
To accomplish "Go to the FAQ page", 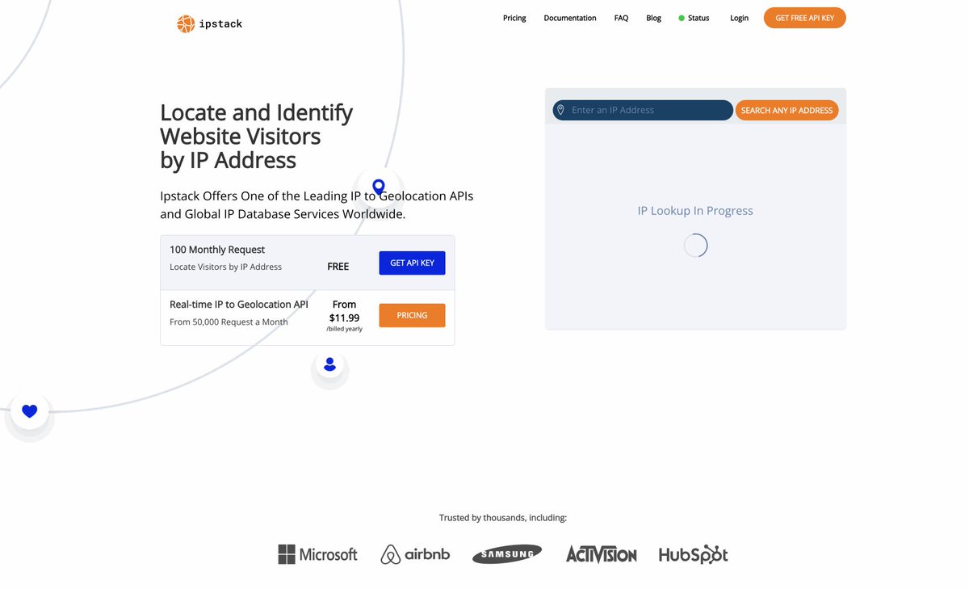I will (621, 18).
